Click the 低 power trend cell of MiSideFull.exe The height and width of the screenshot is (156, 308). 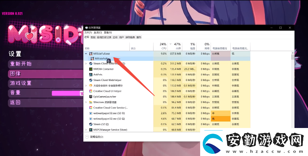240,53
